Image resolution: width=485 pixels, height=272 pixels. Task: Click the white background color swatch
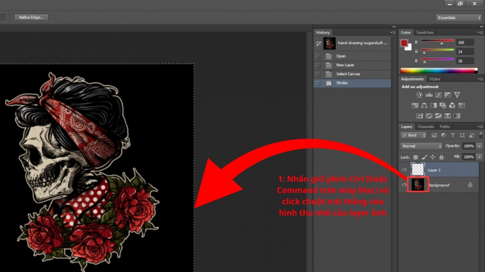[409, 48]
